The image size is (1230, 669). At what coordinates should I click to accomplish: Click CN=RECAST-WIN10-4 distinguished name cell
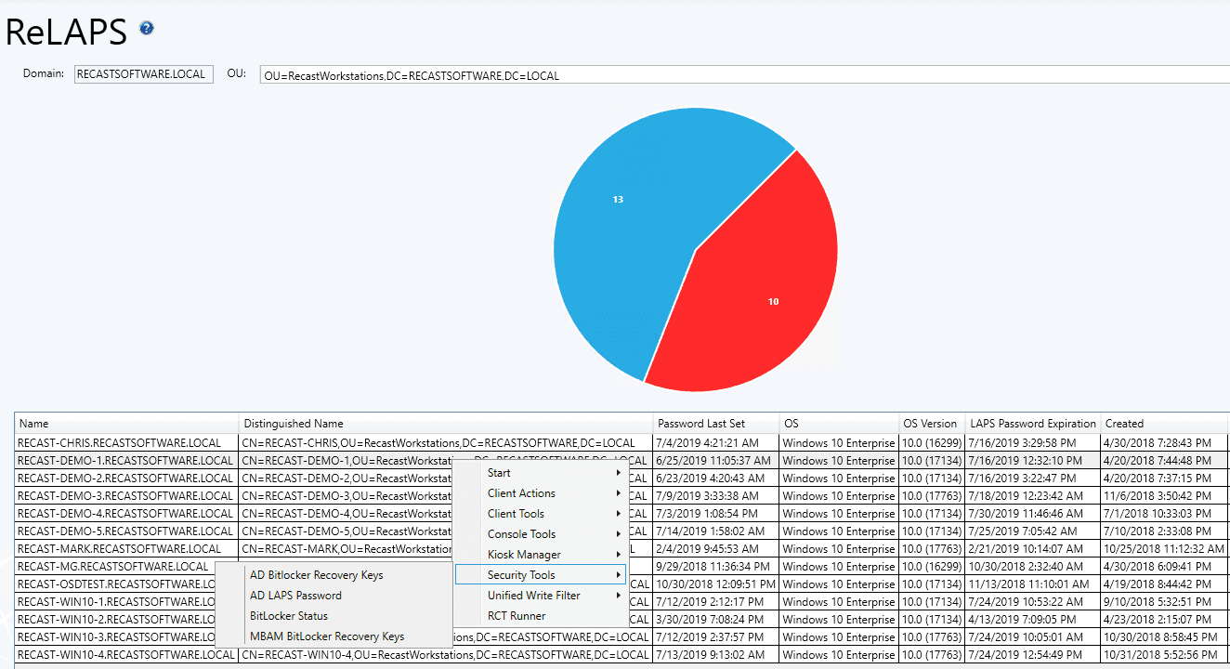[445, 655]
